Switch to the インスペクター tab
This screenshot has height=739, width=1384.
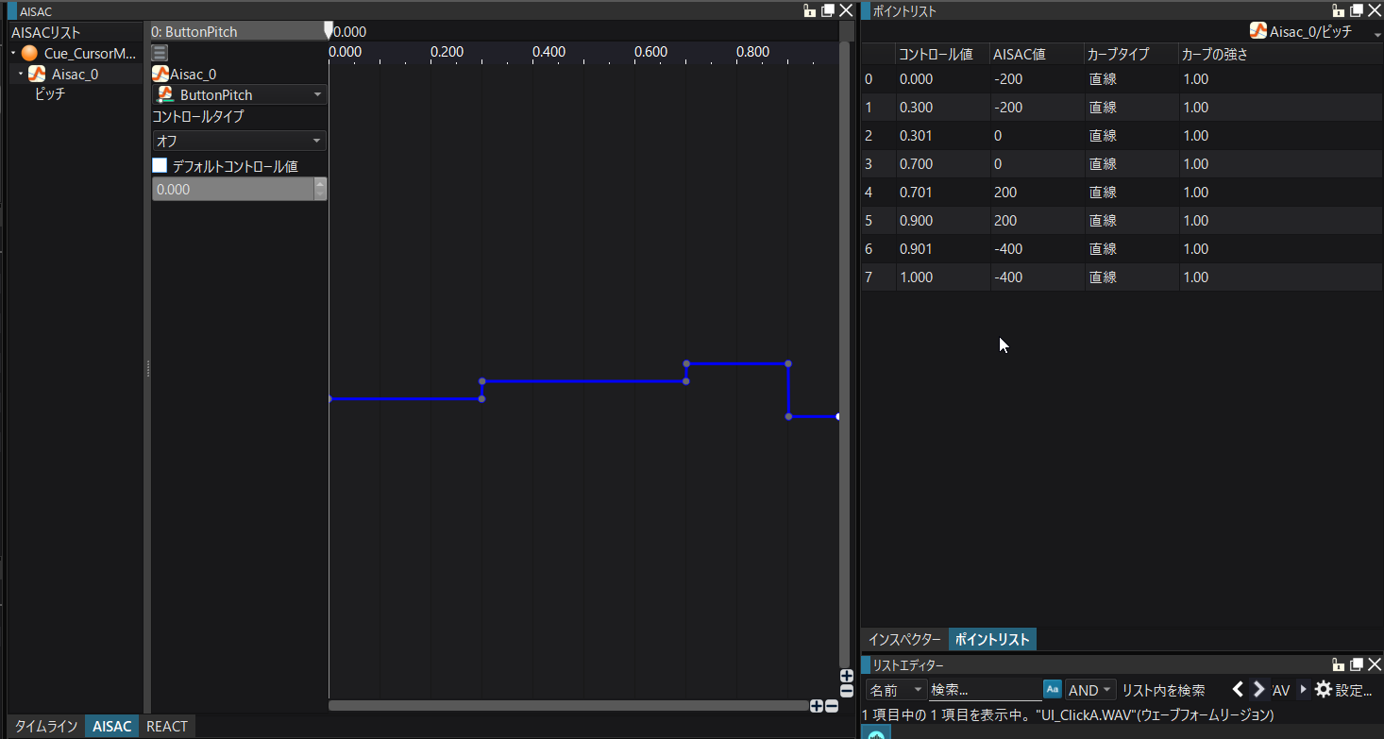(904, 639)
